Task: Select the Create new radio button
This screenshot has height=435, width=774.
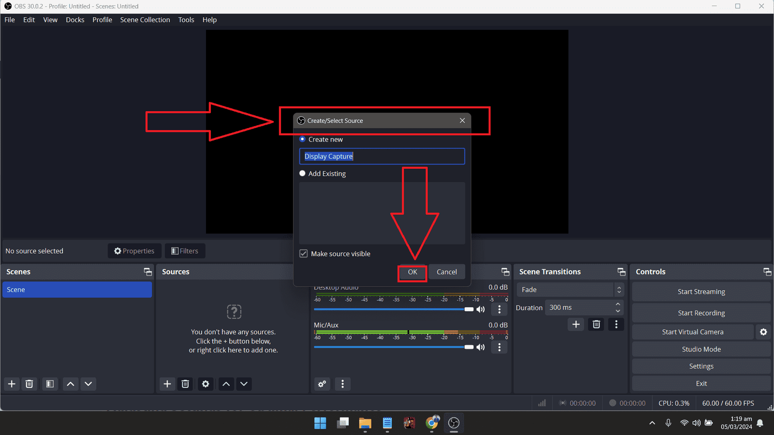Action: click(302, 139)
